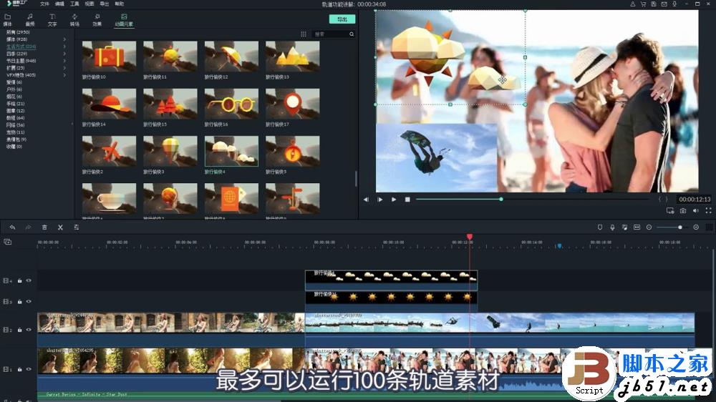Select the suitcase element 旅行愉快10
The width and height of the screenshot is (716, 402).
coord(109,57)
